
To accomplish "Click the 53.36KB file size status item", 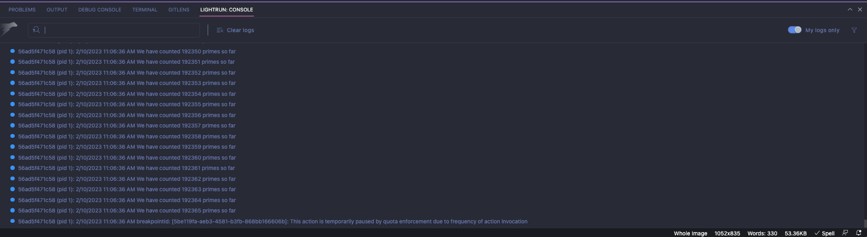I will pyautogui.click(x=796, y=233).
